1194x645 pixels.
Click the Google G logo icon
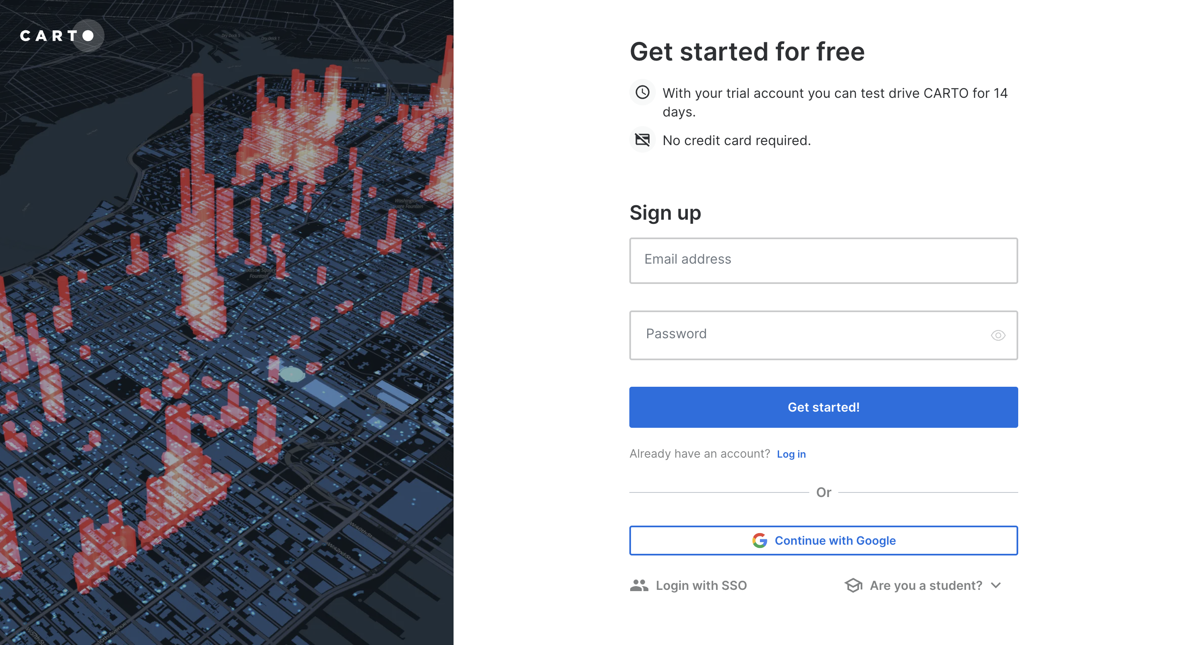[759, 540]
